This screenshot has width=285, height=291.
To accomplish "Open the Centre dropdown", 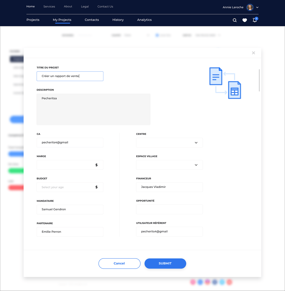I will coord(169,142).
